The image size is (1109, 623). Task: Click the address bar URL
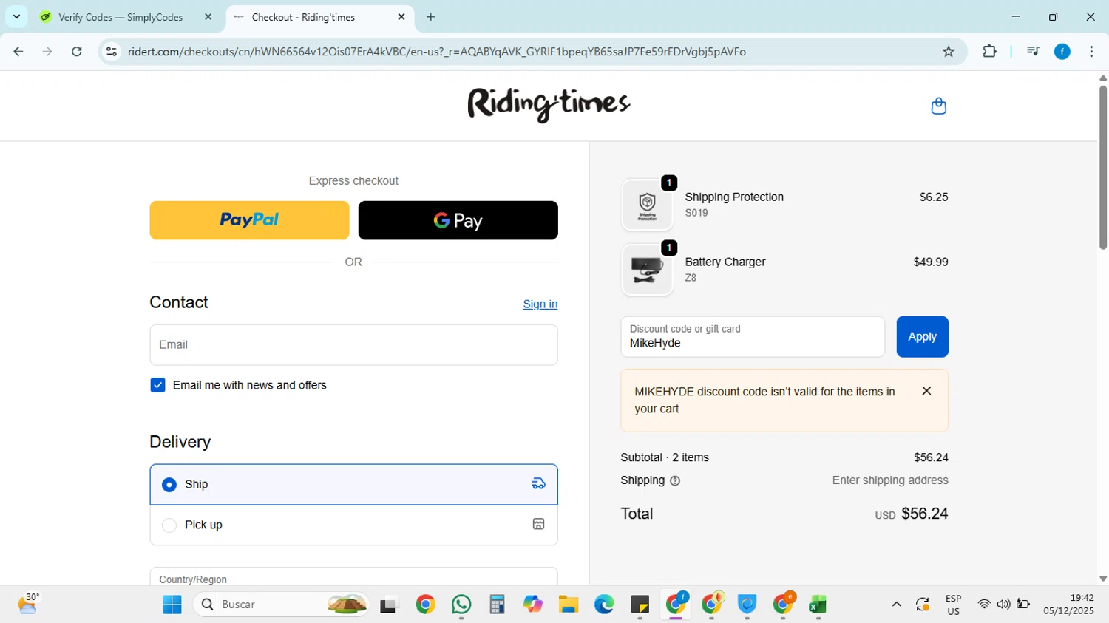436,52
